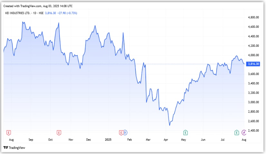Open the green earnings marker near May

click(185, 132)
